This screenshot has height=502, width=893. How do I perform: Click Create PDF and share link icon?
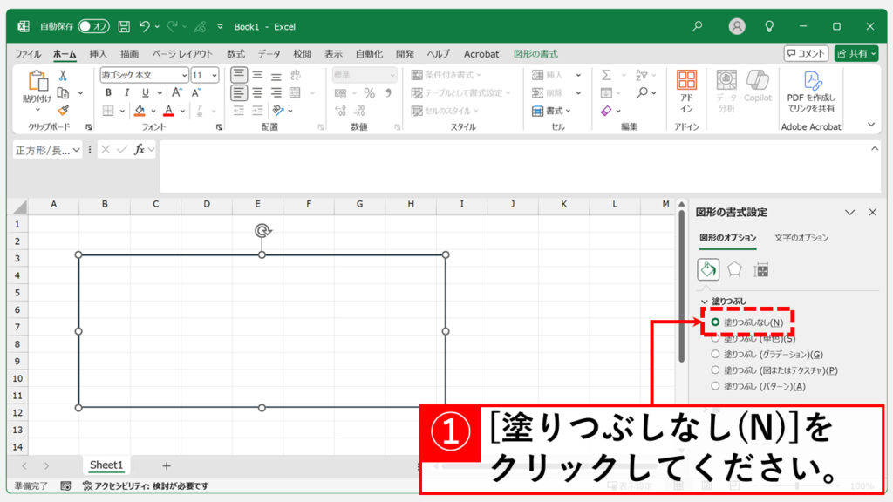[x=811, y=92]
